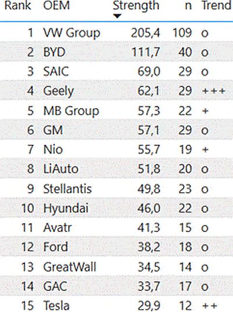The width and height of the screenshot is (233, 312).
Task: Click the SAIC cell
Action: 56,71
